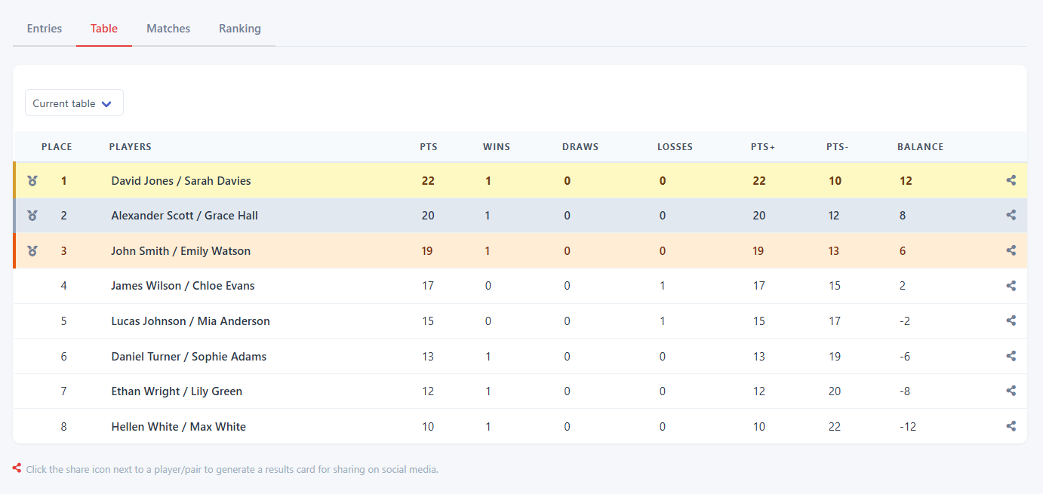Click losses value 1 in Lucas Johnson row
Viewport: 1043px width, 494px height.
click(663, 321)
